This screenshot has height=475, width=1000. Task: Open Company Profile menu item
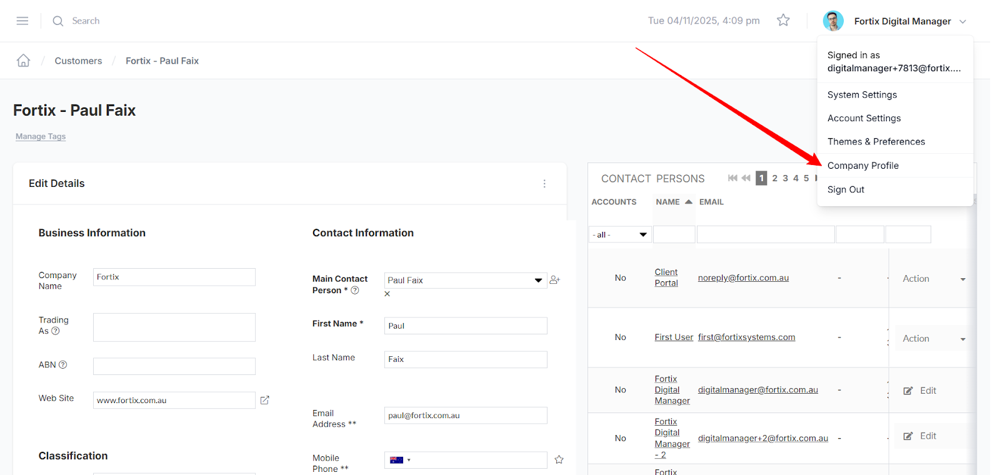pos(862,166)
